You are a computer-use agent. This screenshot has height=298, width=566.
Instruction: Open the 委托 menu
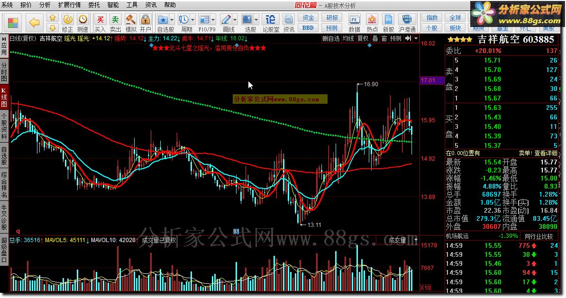[x=94, y=5]
